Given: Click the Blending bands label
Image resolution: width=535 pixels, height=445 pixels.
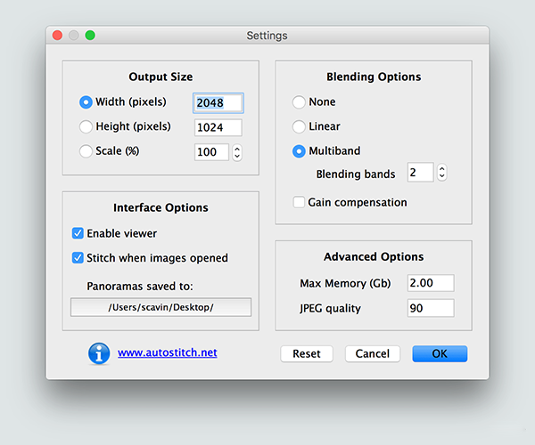Looking at the screenshot, I should pos(356,174).
